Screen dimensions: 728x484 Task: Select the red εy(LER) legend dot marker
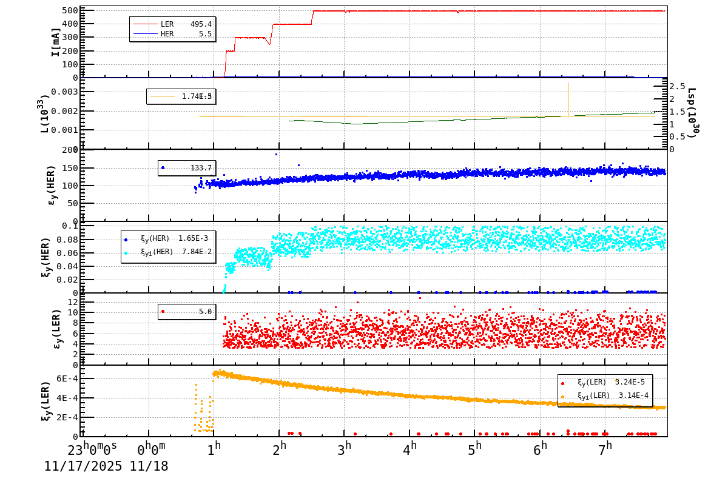(162, 312)
